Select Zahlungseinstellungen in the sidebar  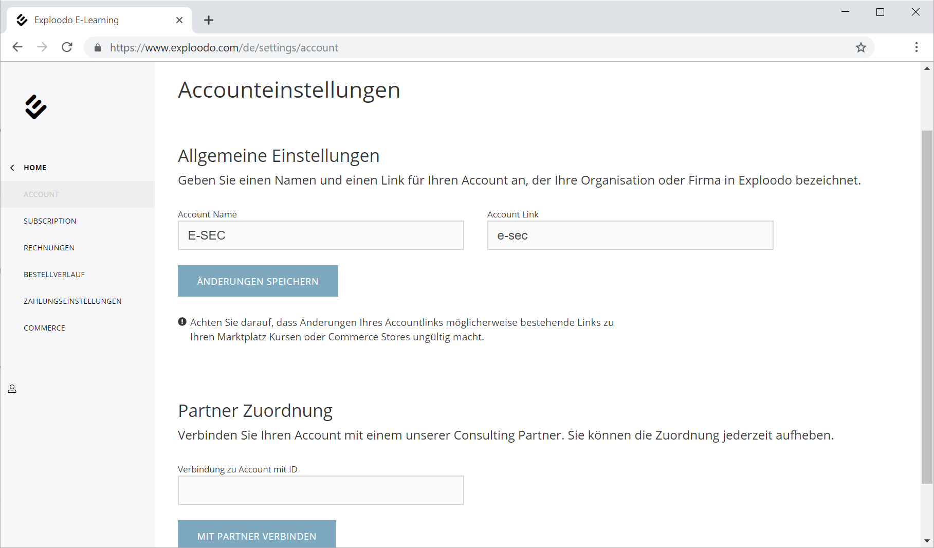click(x=72, y=301)
